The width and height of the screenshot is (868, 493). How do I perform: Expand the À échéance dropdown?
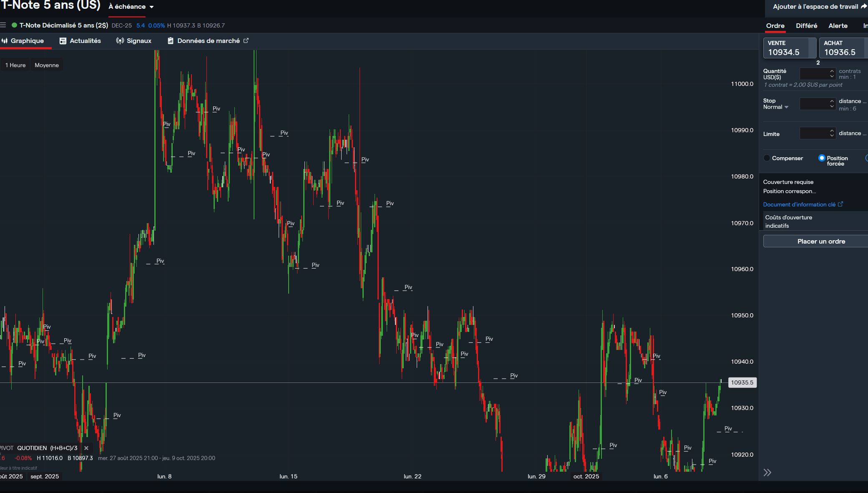131,7
